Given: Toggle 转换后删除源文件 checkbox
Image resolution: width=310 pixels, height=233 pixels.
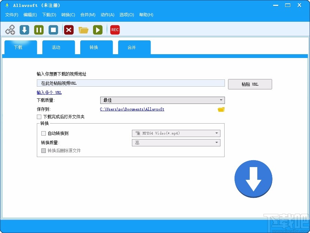Looking at the screenshot, I should (x=44, y=151).
